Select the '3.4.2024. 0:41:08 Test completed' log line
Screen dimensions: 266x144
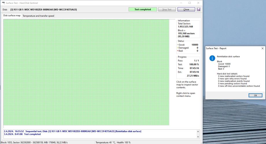tap(22, 134)
